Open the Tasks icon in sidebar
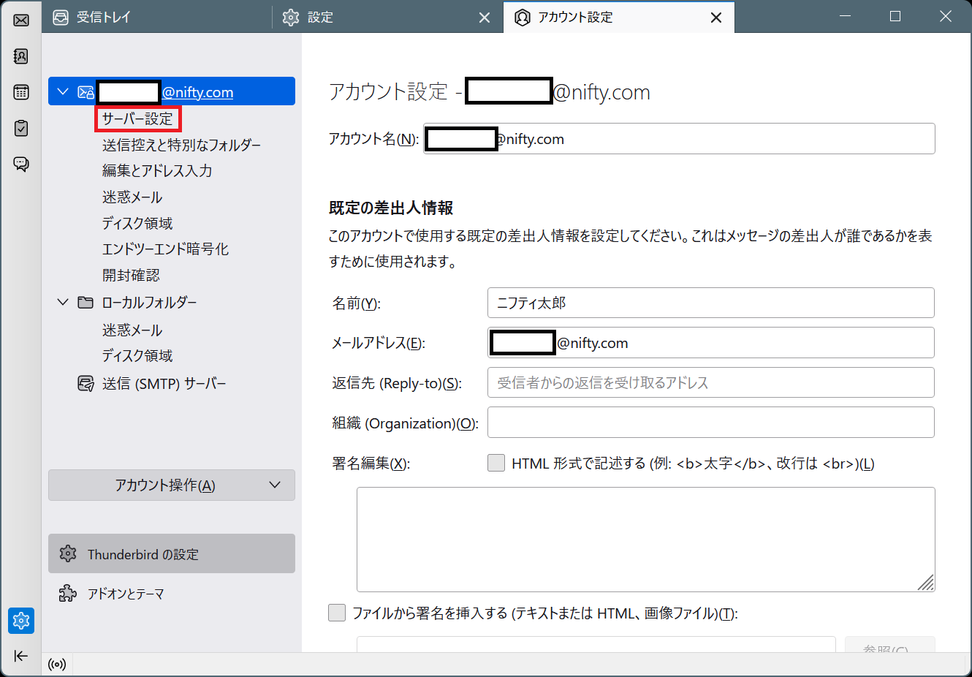The width and height of the screenshot is (972, 677). 21,128
